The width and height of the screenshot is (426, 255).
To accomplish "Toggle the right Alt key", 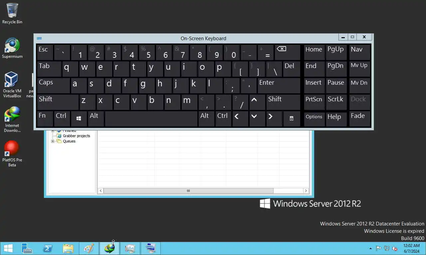I will [206, 119].
